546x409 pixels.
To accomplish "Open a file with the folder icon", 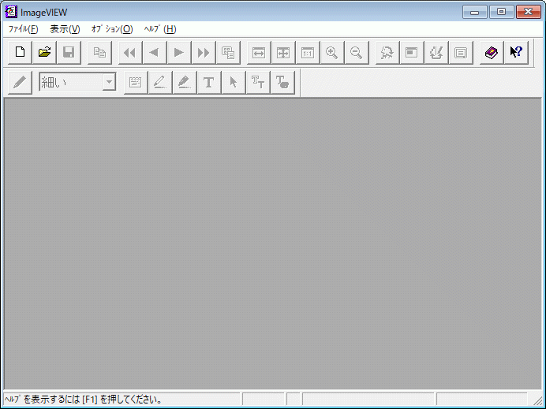I will [44, 53].
